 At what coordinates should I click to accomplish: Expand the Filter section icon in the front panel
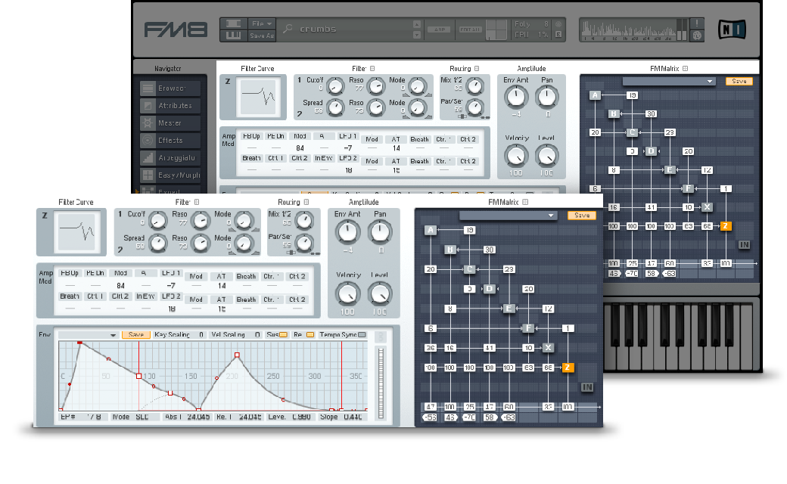pos(197,202)
